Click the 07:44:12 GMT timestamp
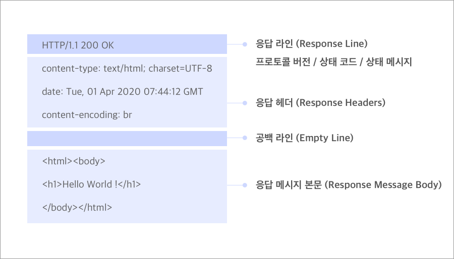Image resolution: width=454 pixels, height=259 pixels. (x=174, y=92)
